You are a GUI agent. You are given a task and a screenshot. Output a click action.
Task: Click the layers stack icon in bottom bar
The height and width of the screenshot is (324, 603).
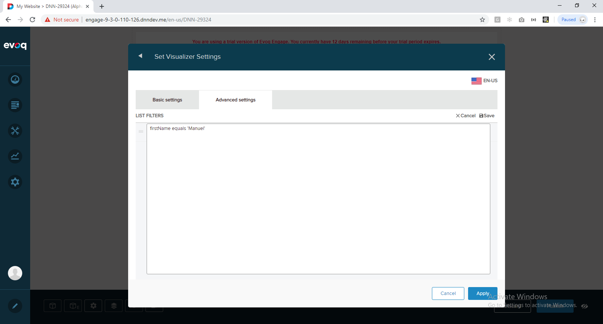click(114, 306)
